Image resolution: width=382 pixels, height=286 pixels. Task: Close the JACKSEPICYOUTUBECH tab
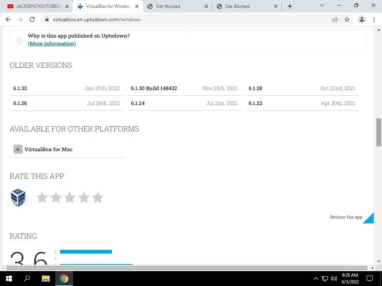pos(67,6)
